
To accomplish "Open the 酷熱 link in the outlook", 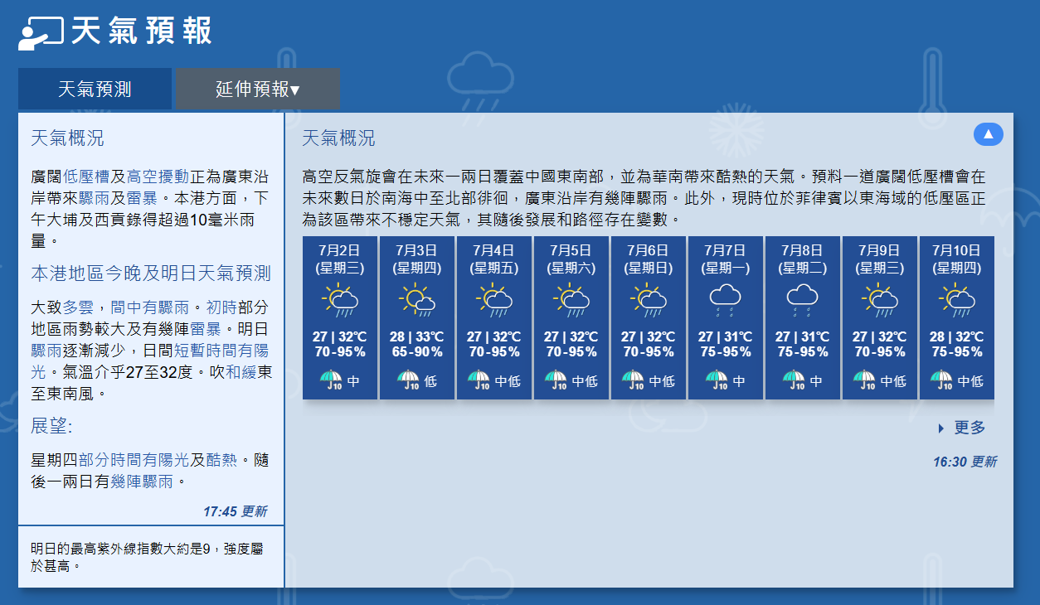I will click(x=222, y=460).
